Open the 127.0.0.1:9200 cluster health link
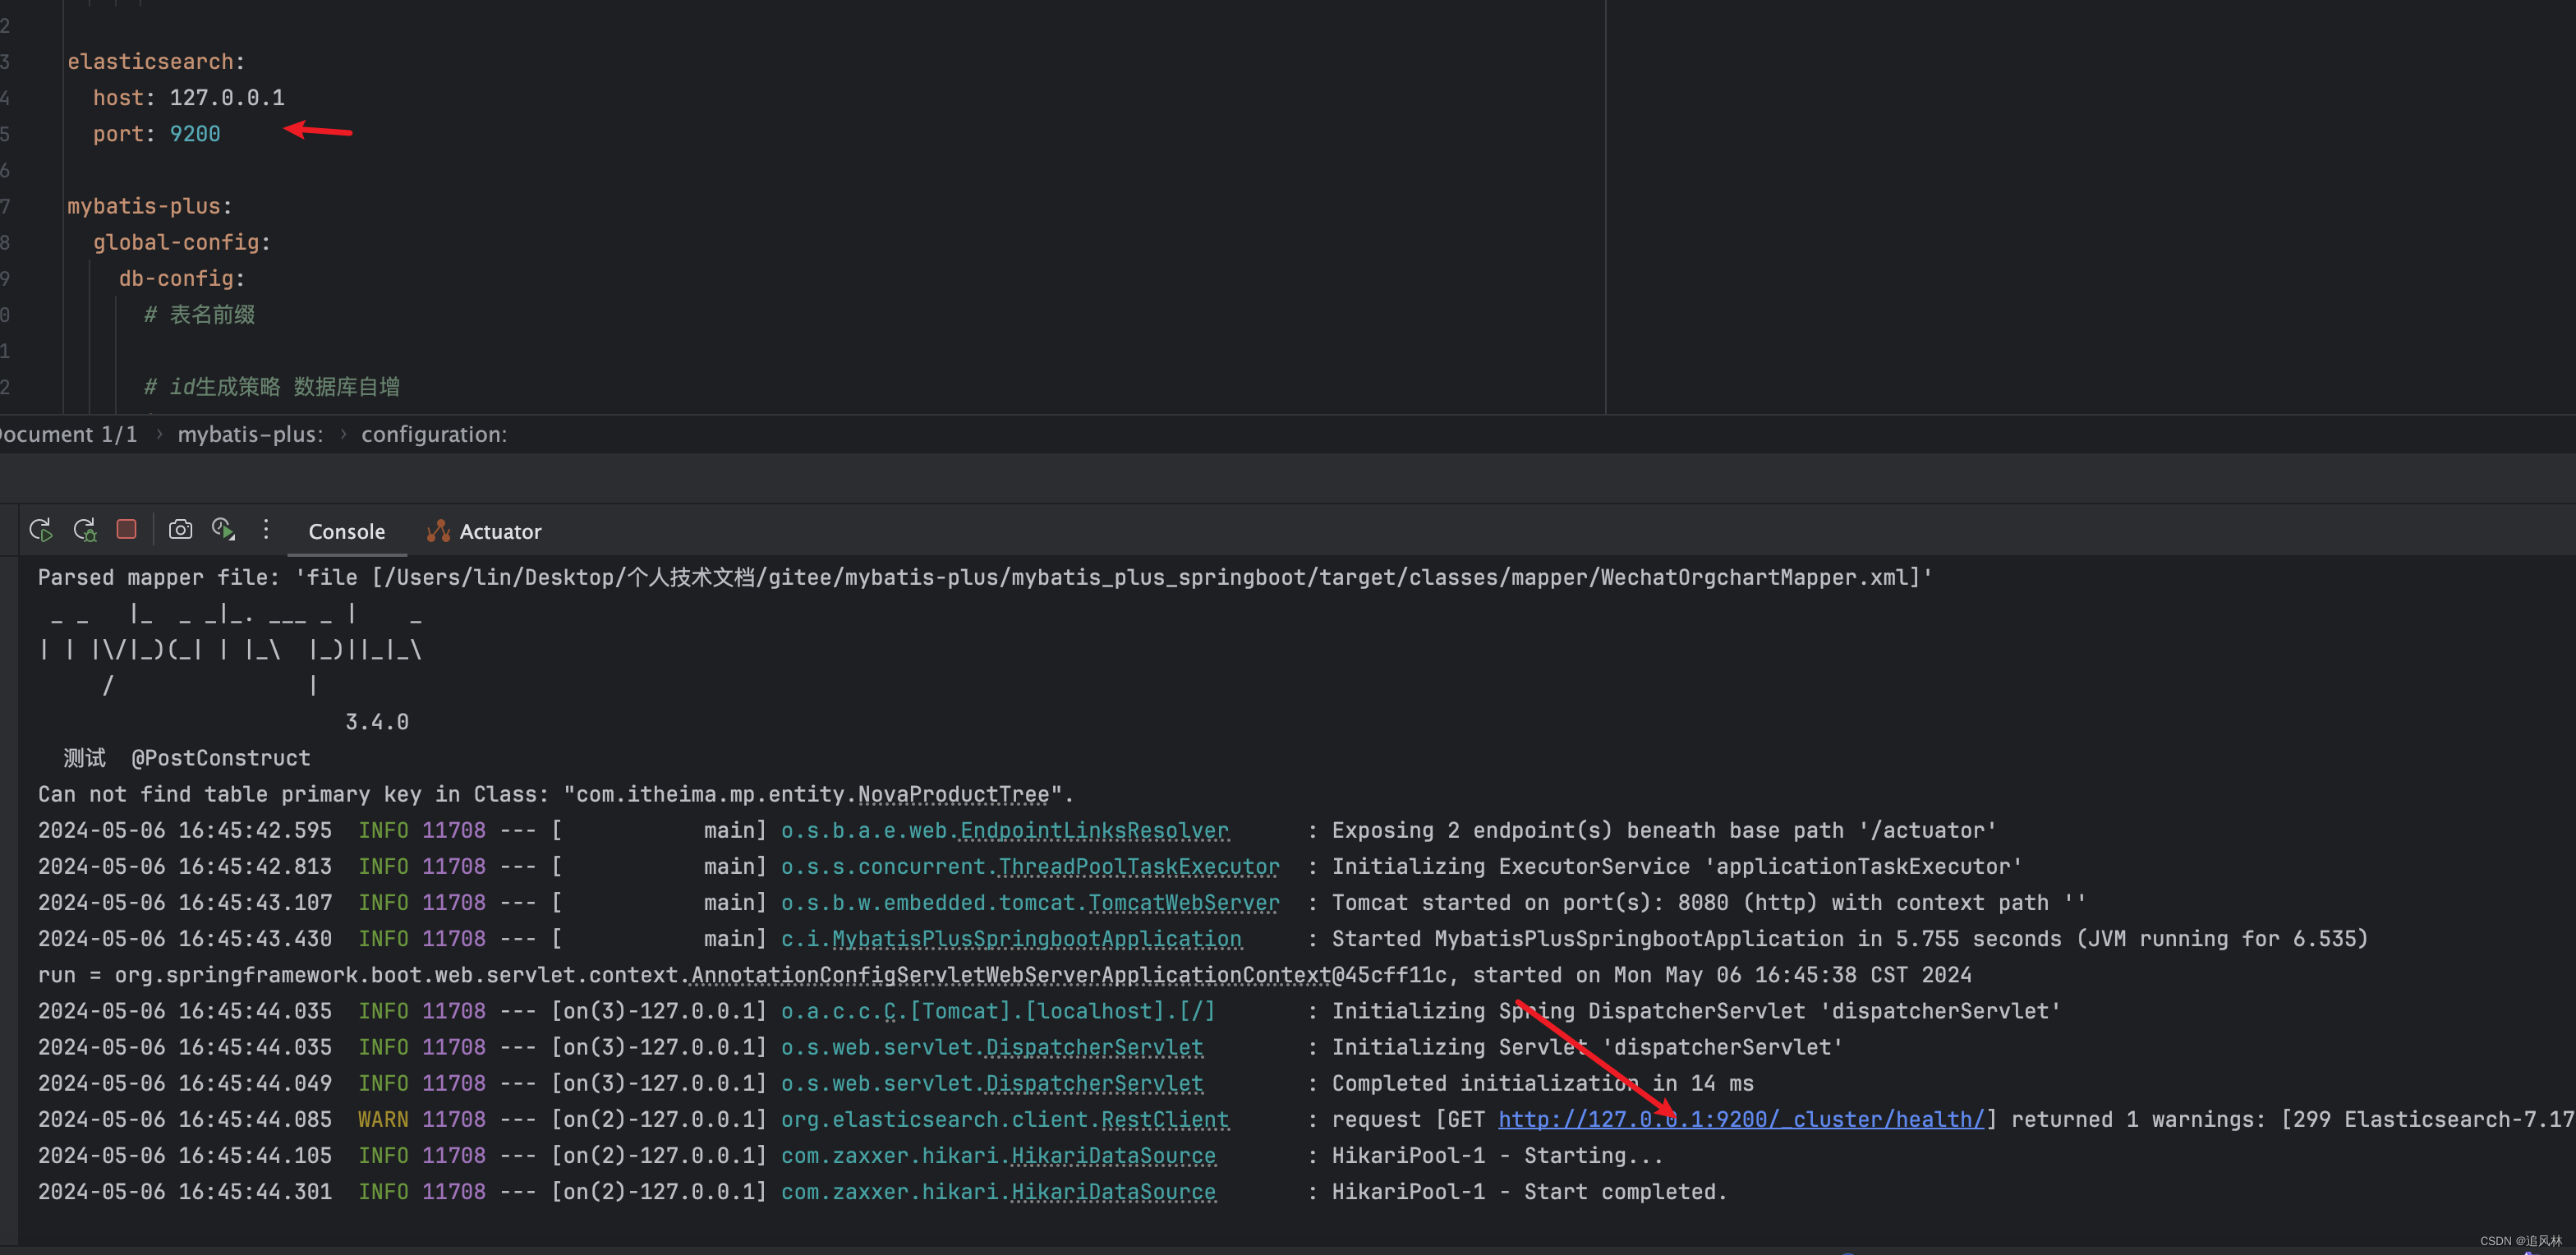 click(x=1741, y=1119)
